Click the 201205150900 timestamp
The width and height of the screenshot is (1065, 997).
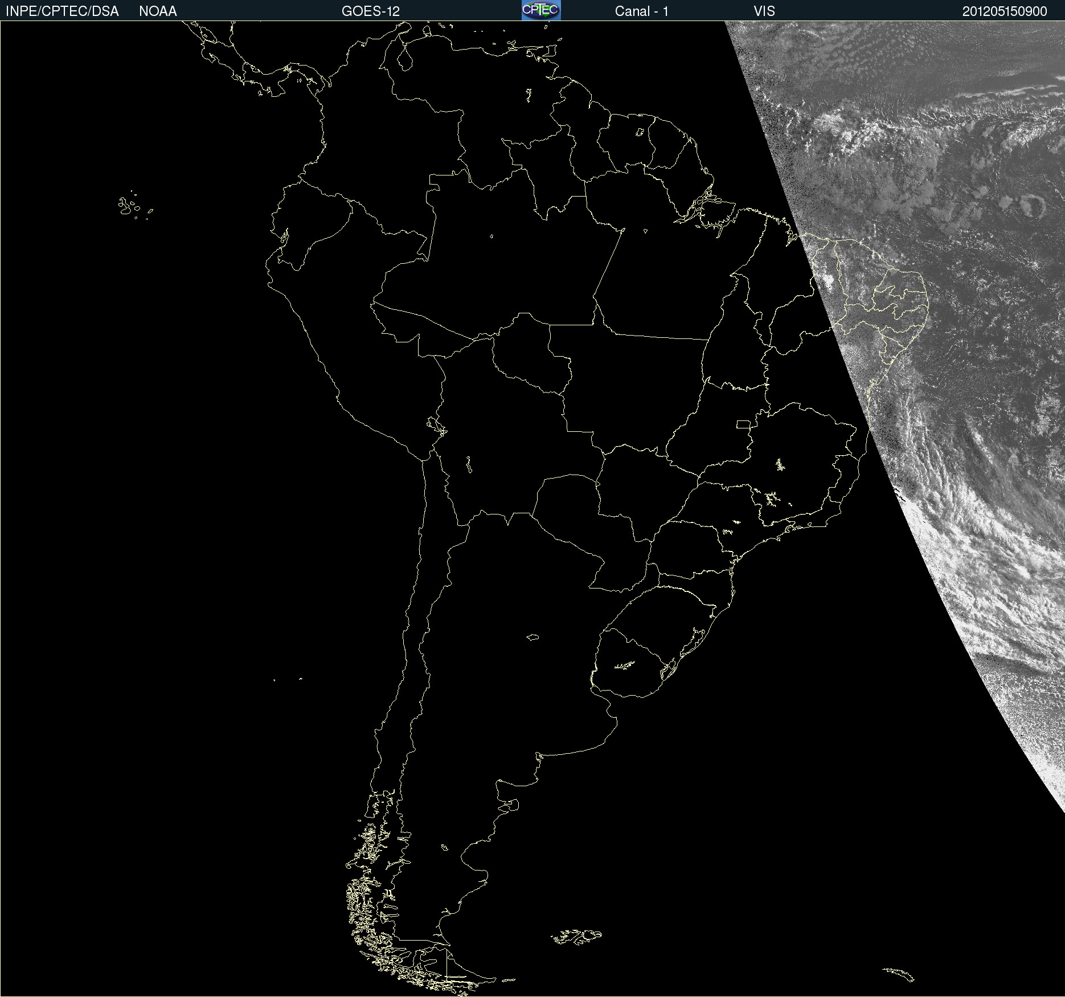coord(1005,11)
